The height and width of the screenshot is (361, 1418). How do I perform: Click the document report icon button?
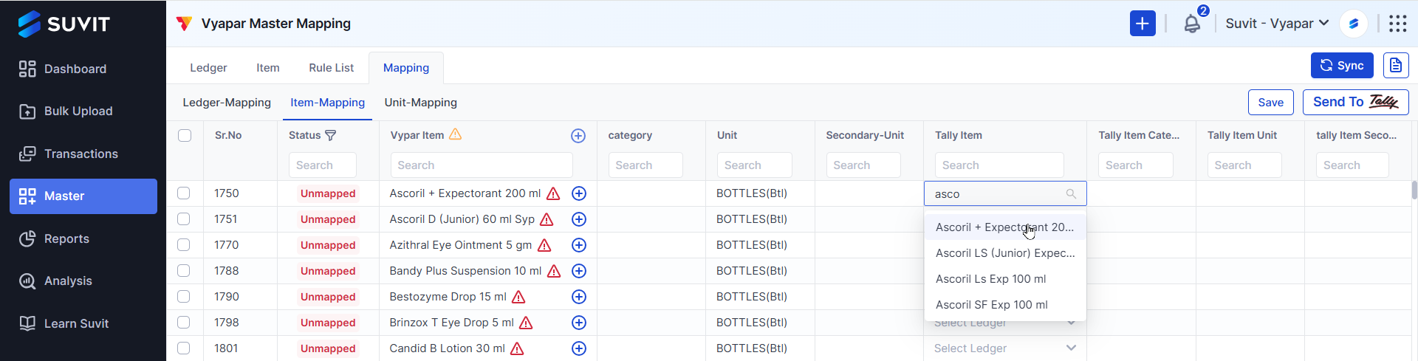pyautogui.click(x=1396, y=65)
